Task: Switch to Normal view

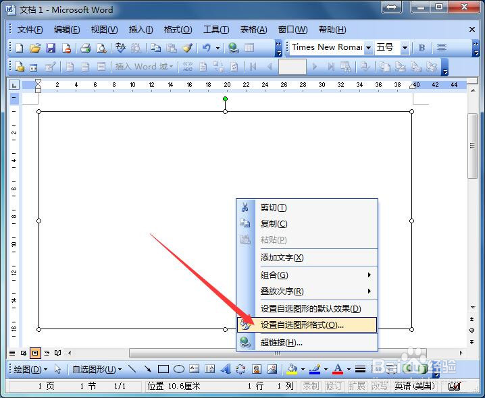Action: pos(12,353)
